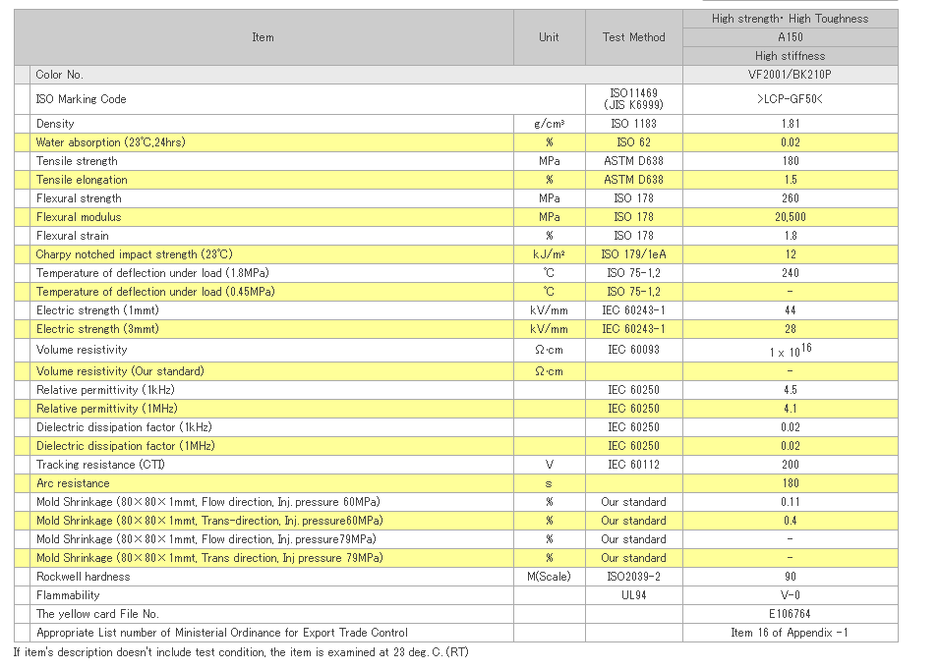Screen dimensions: 939x669
Task: Click the flammability value 'V-0'
Action: point(790,595)
